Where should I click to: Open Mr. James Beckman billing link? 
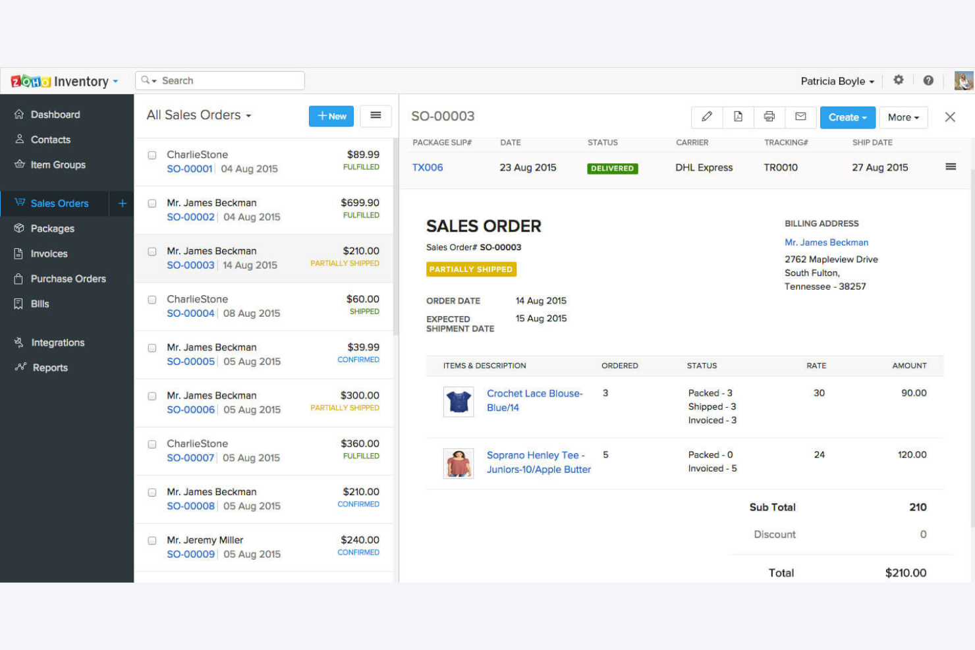pos(826,242)
